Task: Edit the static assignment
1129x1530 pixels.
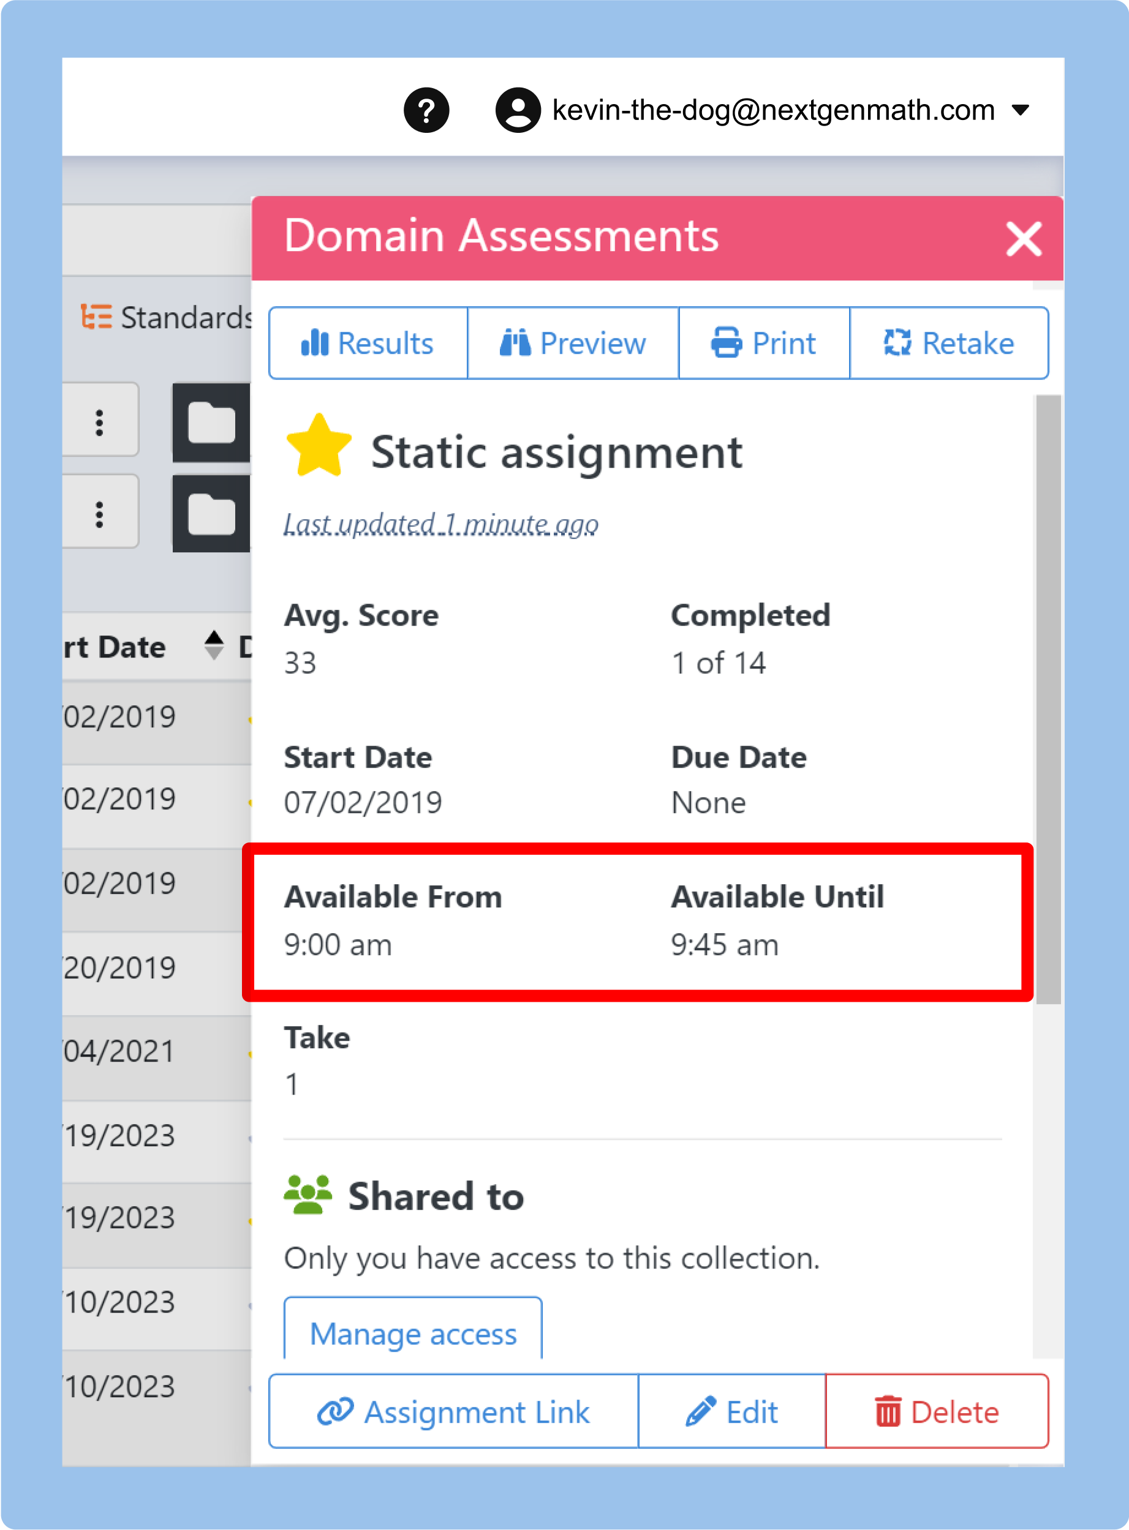Action: click(x=732, y=1411)
